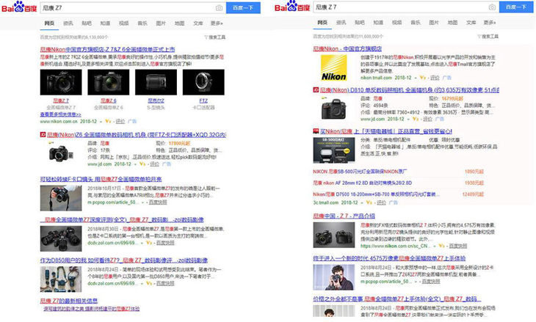This screenshot has width=536, height=322.
Task: Click the FTZ mount adapter thumbnail
Action: [203, 82]
